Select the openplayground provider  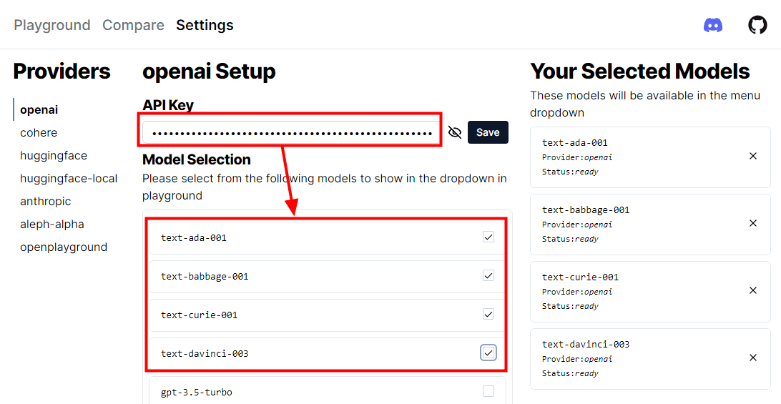[64, 247]
